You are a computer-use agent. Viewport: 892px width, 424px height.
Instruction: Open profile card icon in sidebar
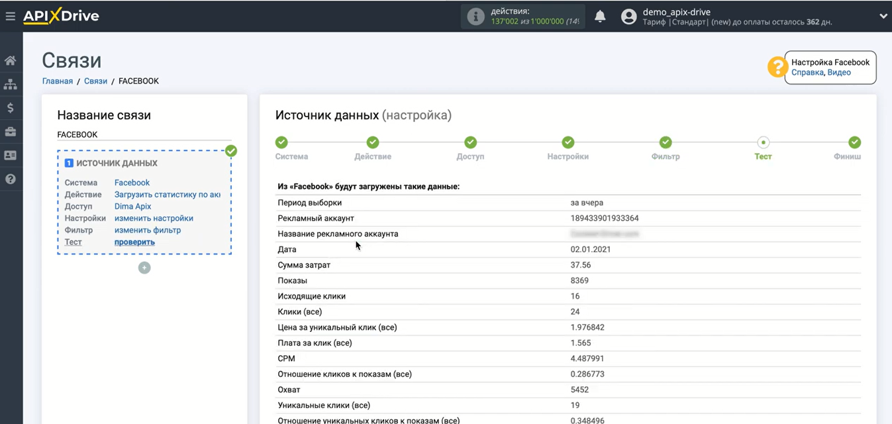[x=11, y=155]
